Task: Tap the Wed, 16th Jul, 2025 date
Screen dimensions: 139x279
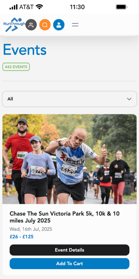Action: [31, 229]
